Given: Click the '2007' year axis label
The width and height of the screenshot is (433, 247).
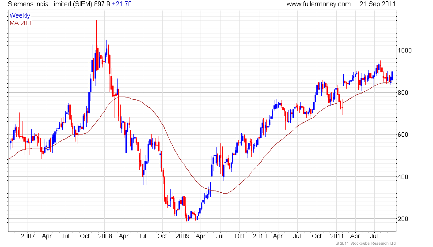Looking at the screenshot, I should (x=27, y=236).
